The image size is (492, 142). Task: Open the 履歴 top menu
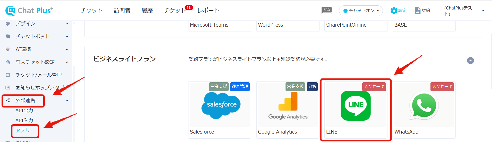click(x=147, y=11)
